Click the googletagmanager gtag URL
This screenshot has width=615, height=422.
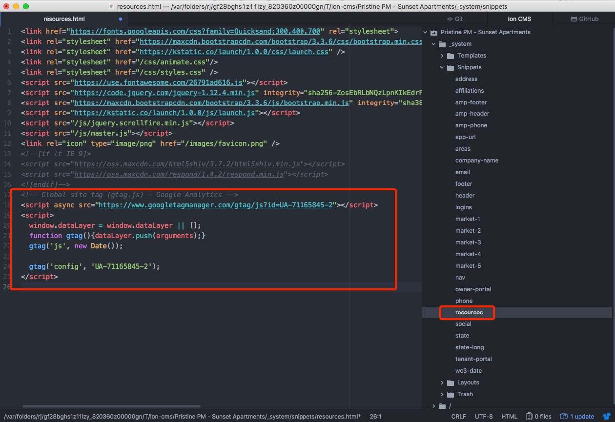point(215,205)
